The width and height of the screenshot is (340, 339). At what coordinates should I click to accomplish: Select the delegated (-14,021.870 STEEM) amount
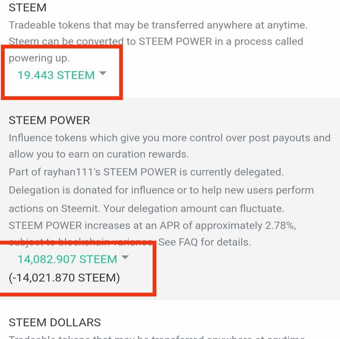click(64, 278)
